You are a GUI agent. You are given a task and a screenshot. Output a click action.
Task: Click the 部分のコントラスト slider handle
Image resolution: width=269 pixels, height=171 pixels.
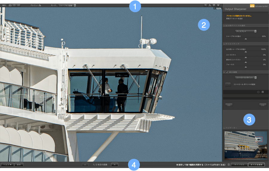(x=246, y=62)
